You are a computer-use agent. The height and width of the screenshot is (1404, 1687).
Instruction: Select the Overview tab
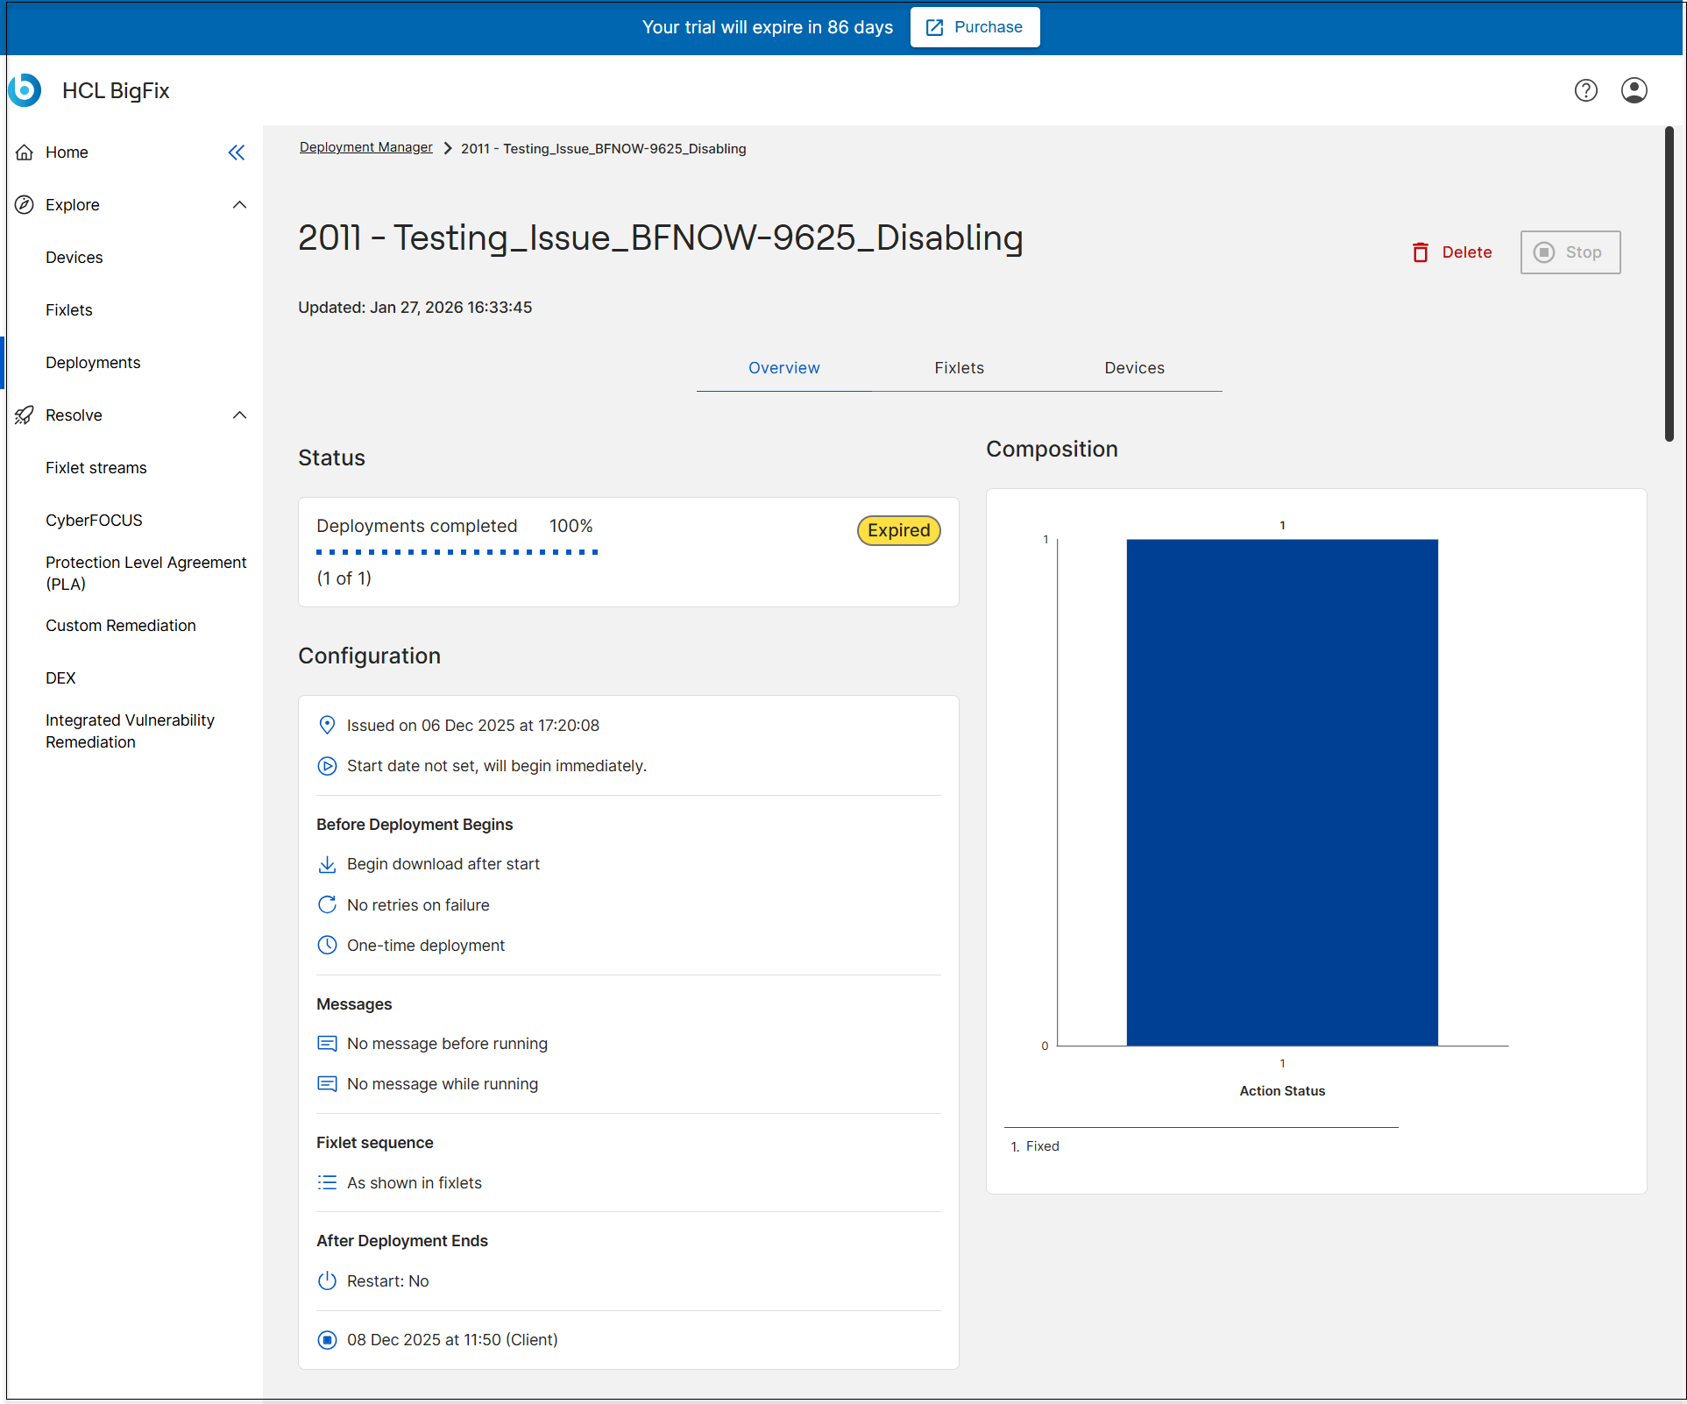(783, 368)
